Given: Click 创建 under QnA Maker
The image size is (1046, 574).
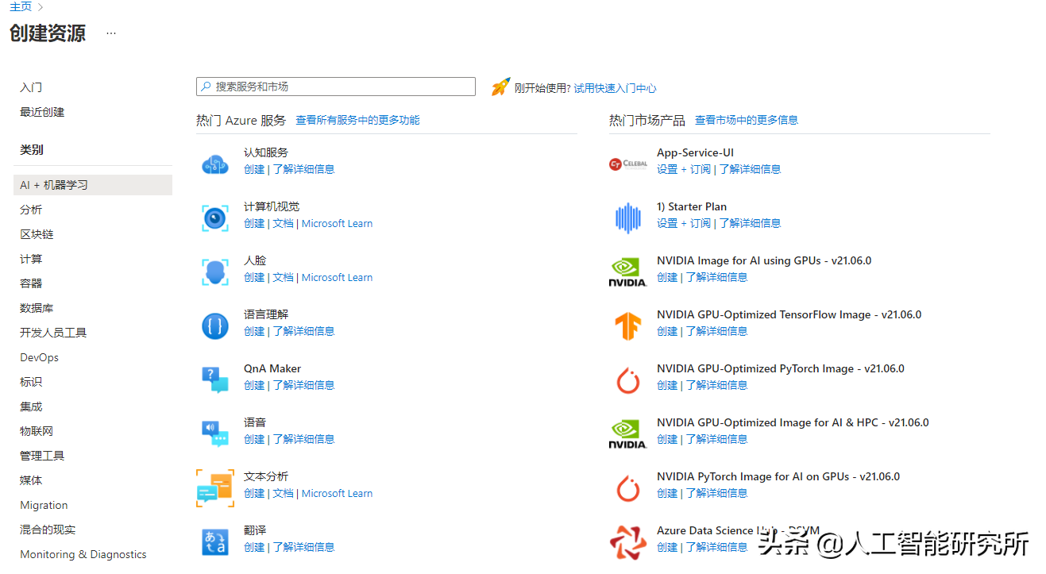Looking at the screenshot, I should (254, 385).
